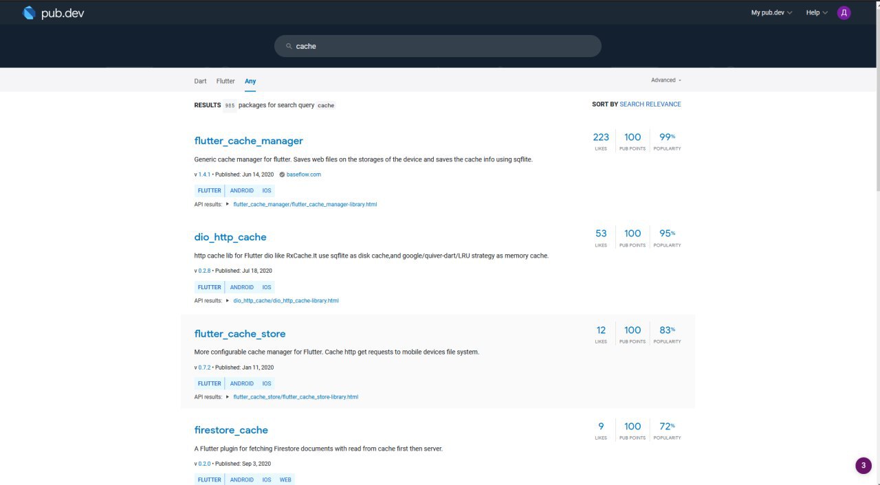Expand API results for dio_http_cache

[x=227, y=300]
